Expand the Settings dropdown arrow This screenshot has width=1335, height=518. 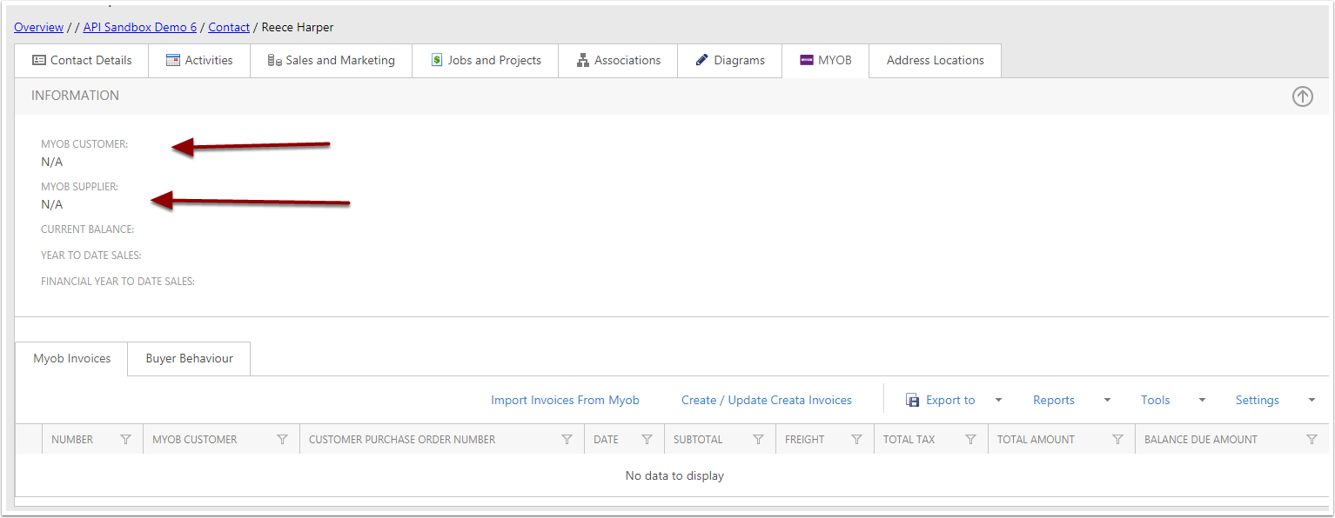[x=1312, y=400]
